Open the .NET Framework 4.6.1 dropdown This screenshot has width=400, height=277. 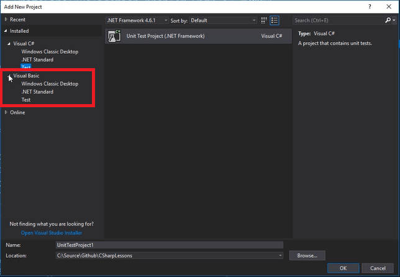point(137,20)
